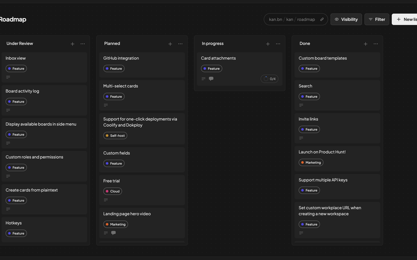Image resolution: width=417 pixels, height=260 pixels.
Task: Click Marketing label on Landing page card
Action: (x=115, y=224)
